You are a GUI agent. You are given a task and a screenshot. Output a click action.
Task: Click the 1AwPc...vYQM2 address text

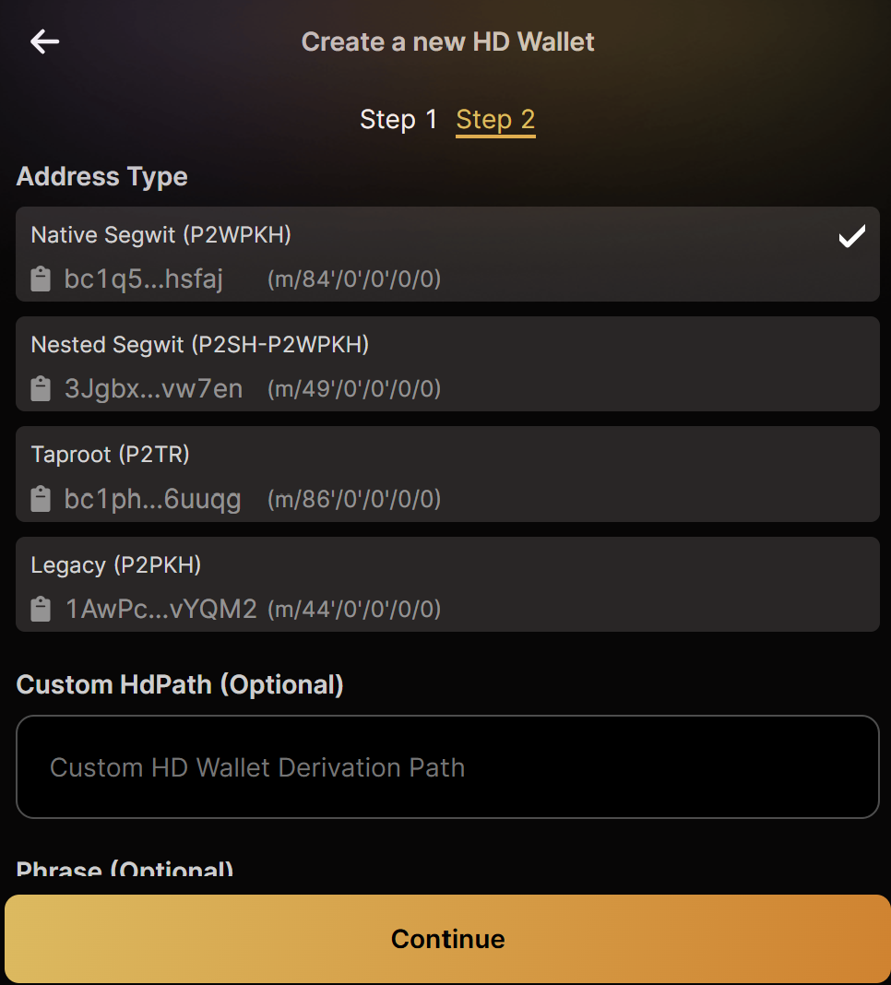[160, 610]
